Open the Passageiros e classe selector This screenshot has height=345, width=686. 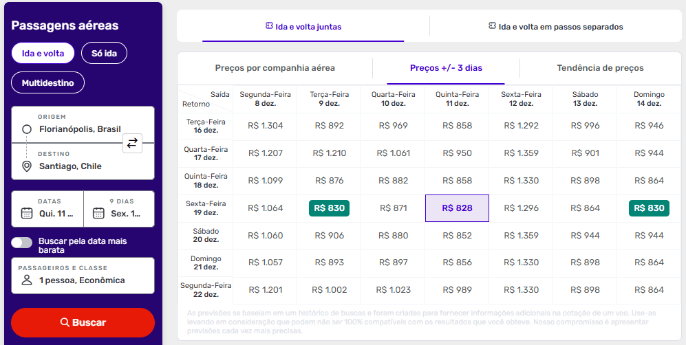(x=83, y=275)
